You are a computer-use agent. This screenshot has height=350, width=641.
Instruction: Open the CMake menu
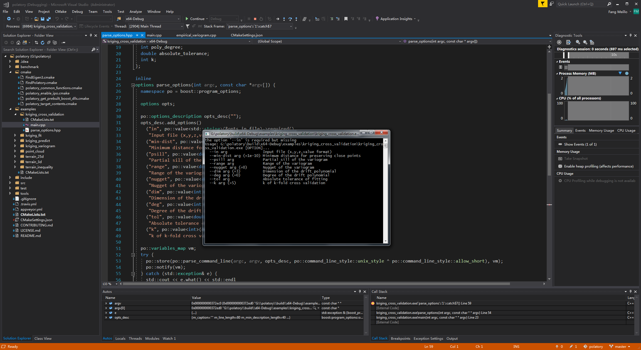point(61,12)
